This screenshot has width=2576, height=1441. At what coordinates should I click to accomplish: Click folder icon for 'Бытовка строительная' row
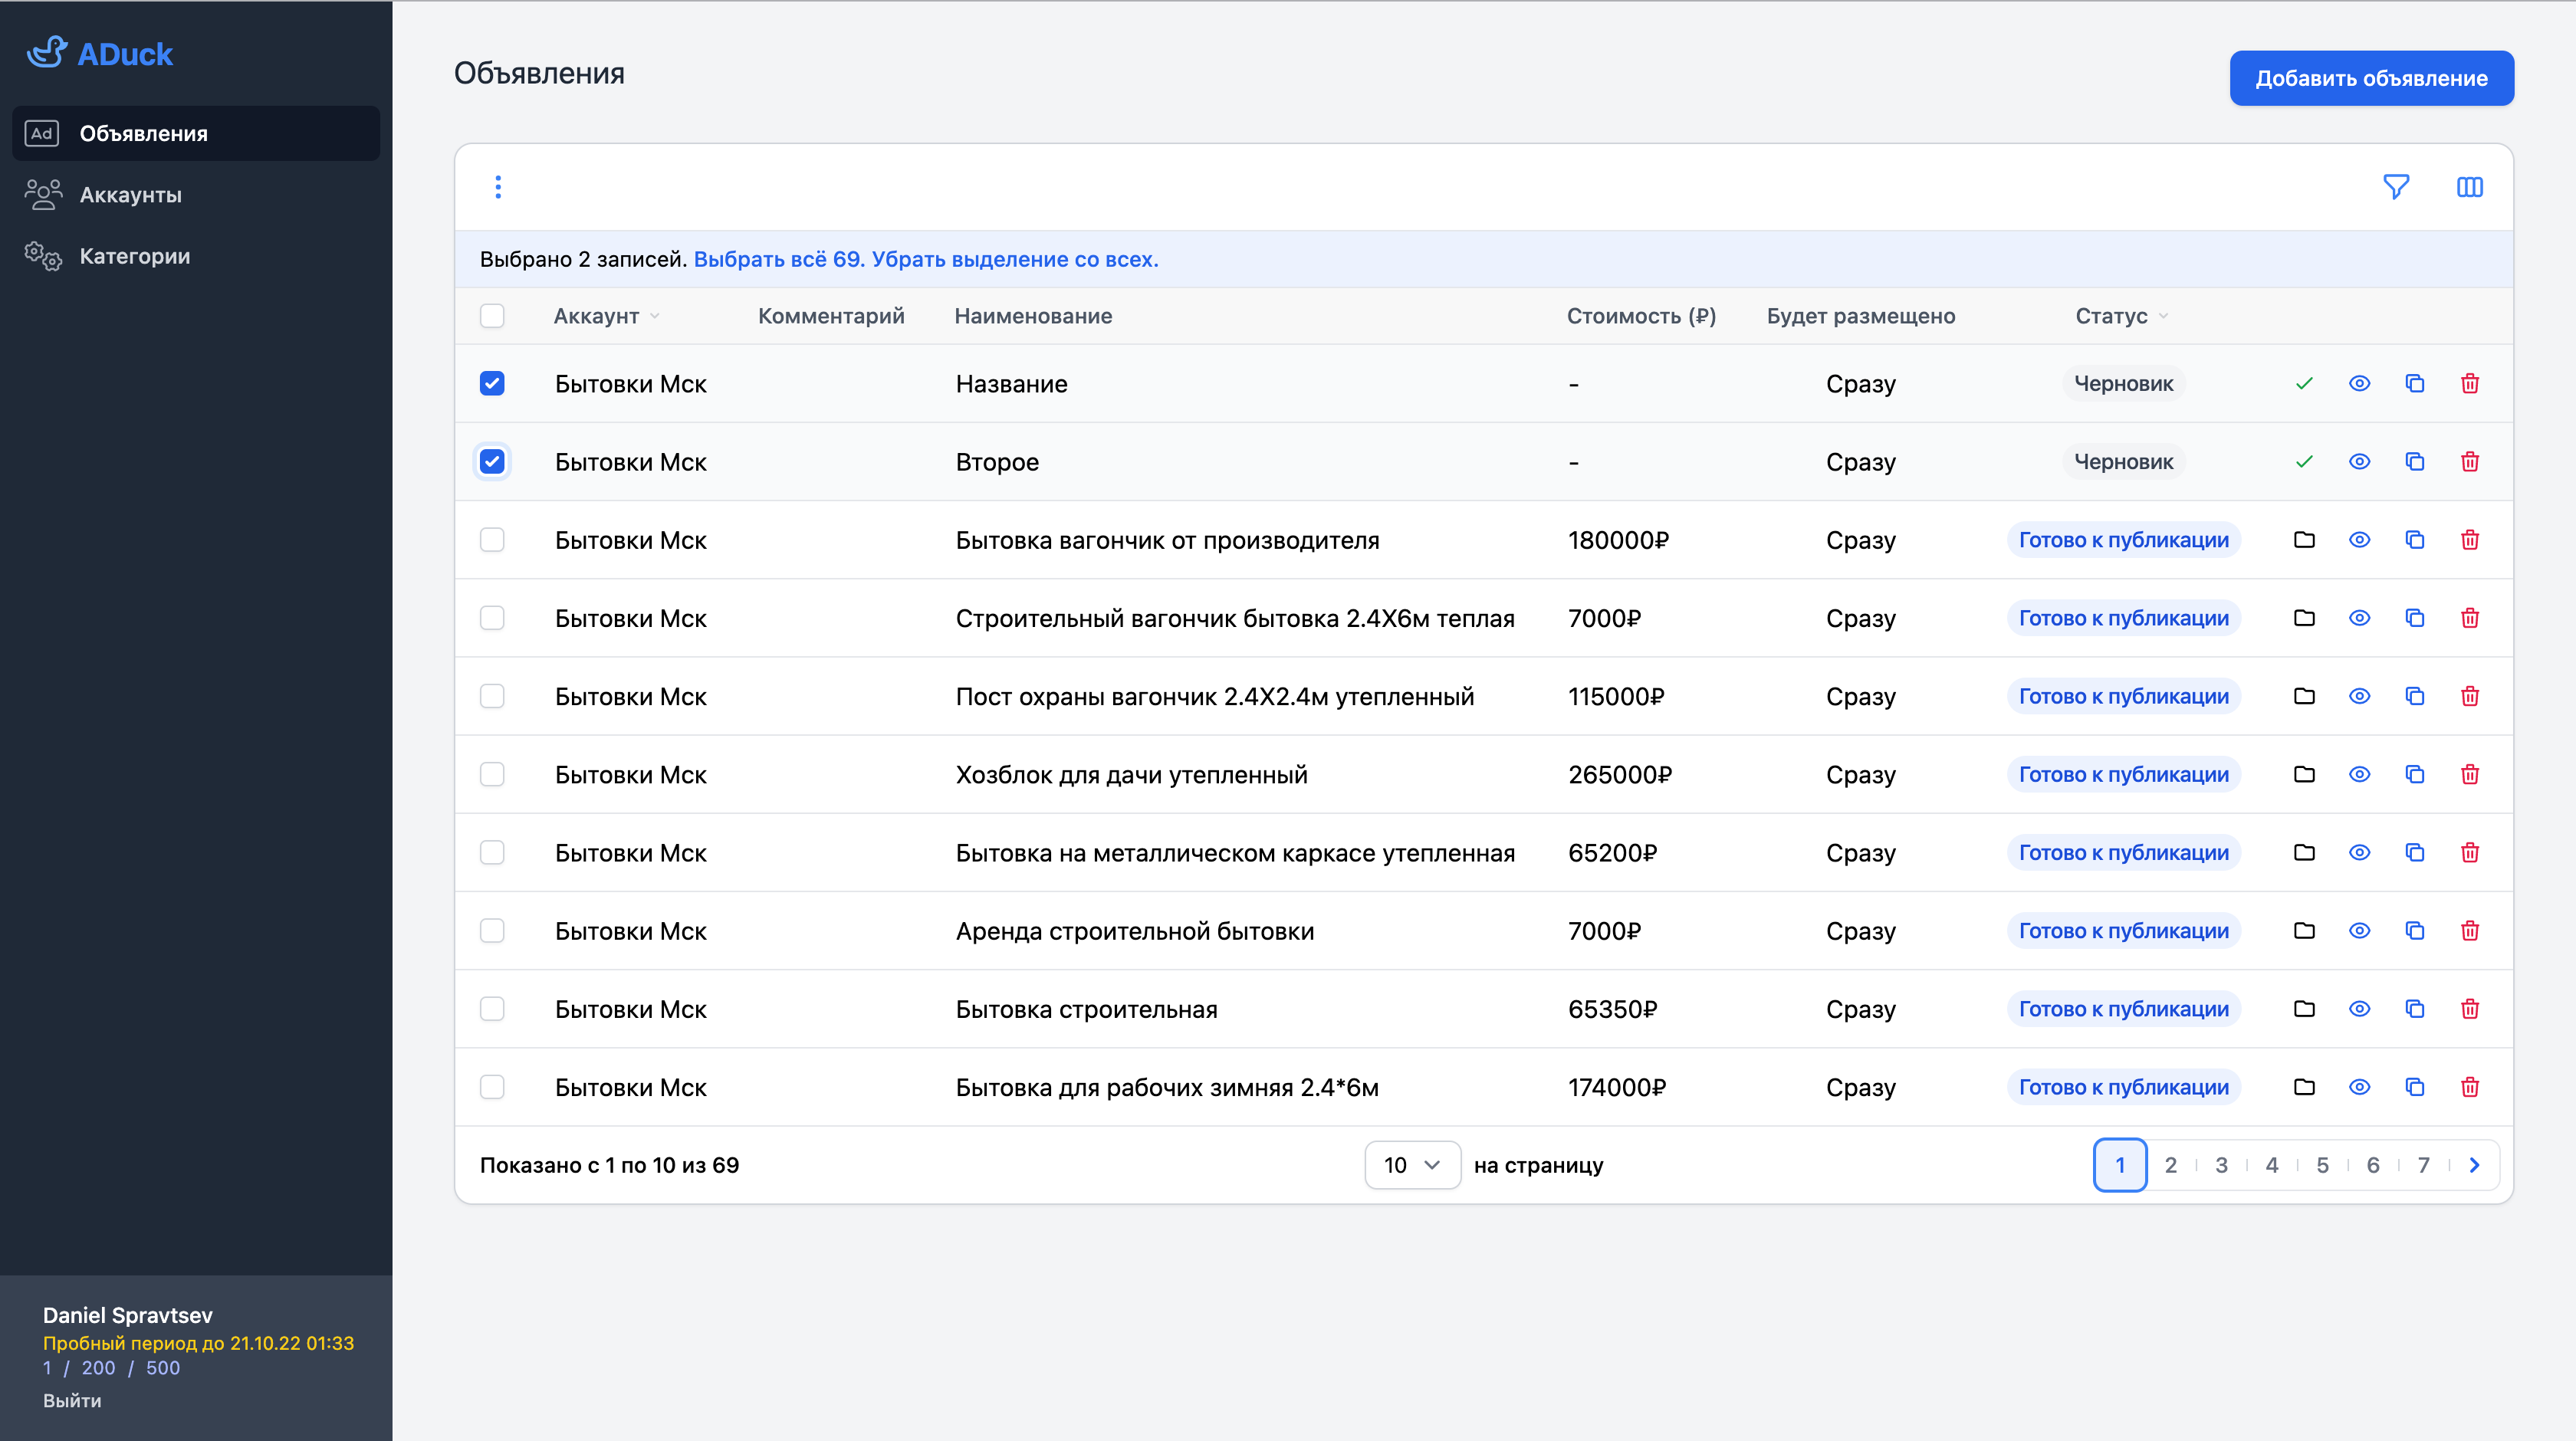click(2304, 1009)
